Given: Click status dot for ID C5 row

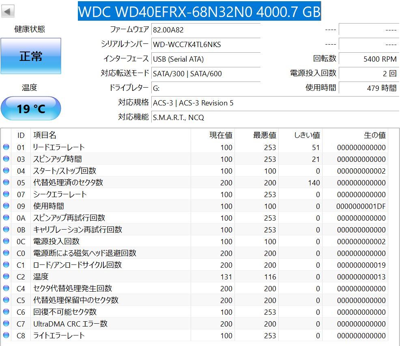Looking at the screenshot, I should pos(6,300).
